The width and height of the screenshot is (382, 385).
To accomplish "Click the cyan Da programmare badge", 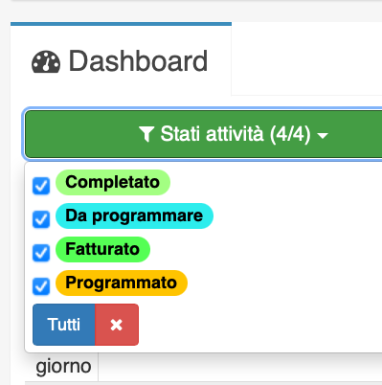I will (134, 215).
